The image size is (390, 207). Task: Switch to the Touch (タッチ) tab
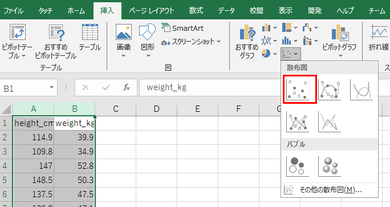pyautogui.click(x=45, y=11)
